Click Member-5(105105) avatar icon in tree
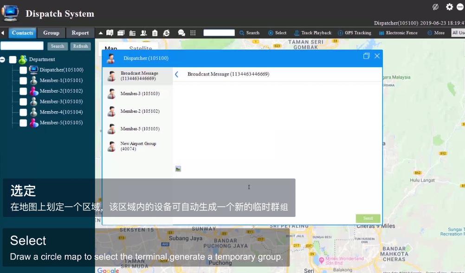465x273 pixels. (34, 122)
